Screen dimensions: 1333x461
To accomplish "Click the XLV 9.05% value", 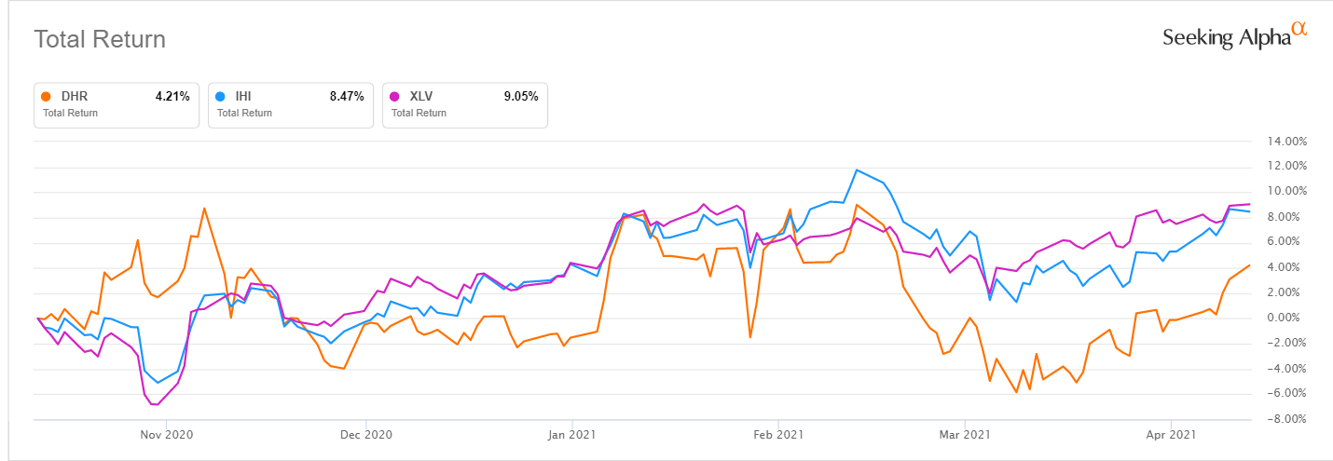I will click(520, 96).
